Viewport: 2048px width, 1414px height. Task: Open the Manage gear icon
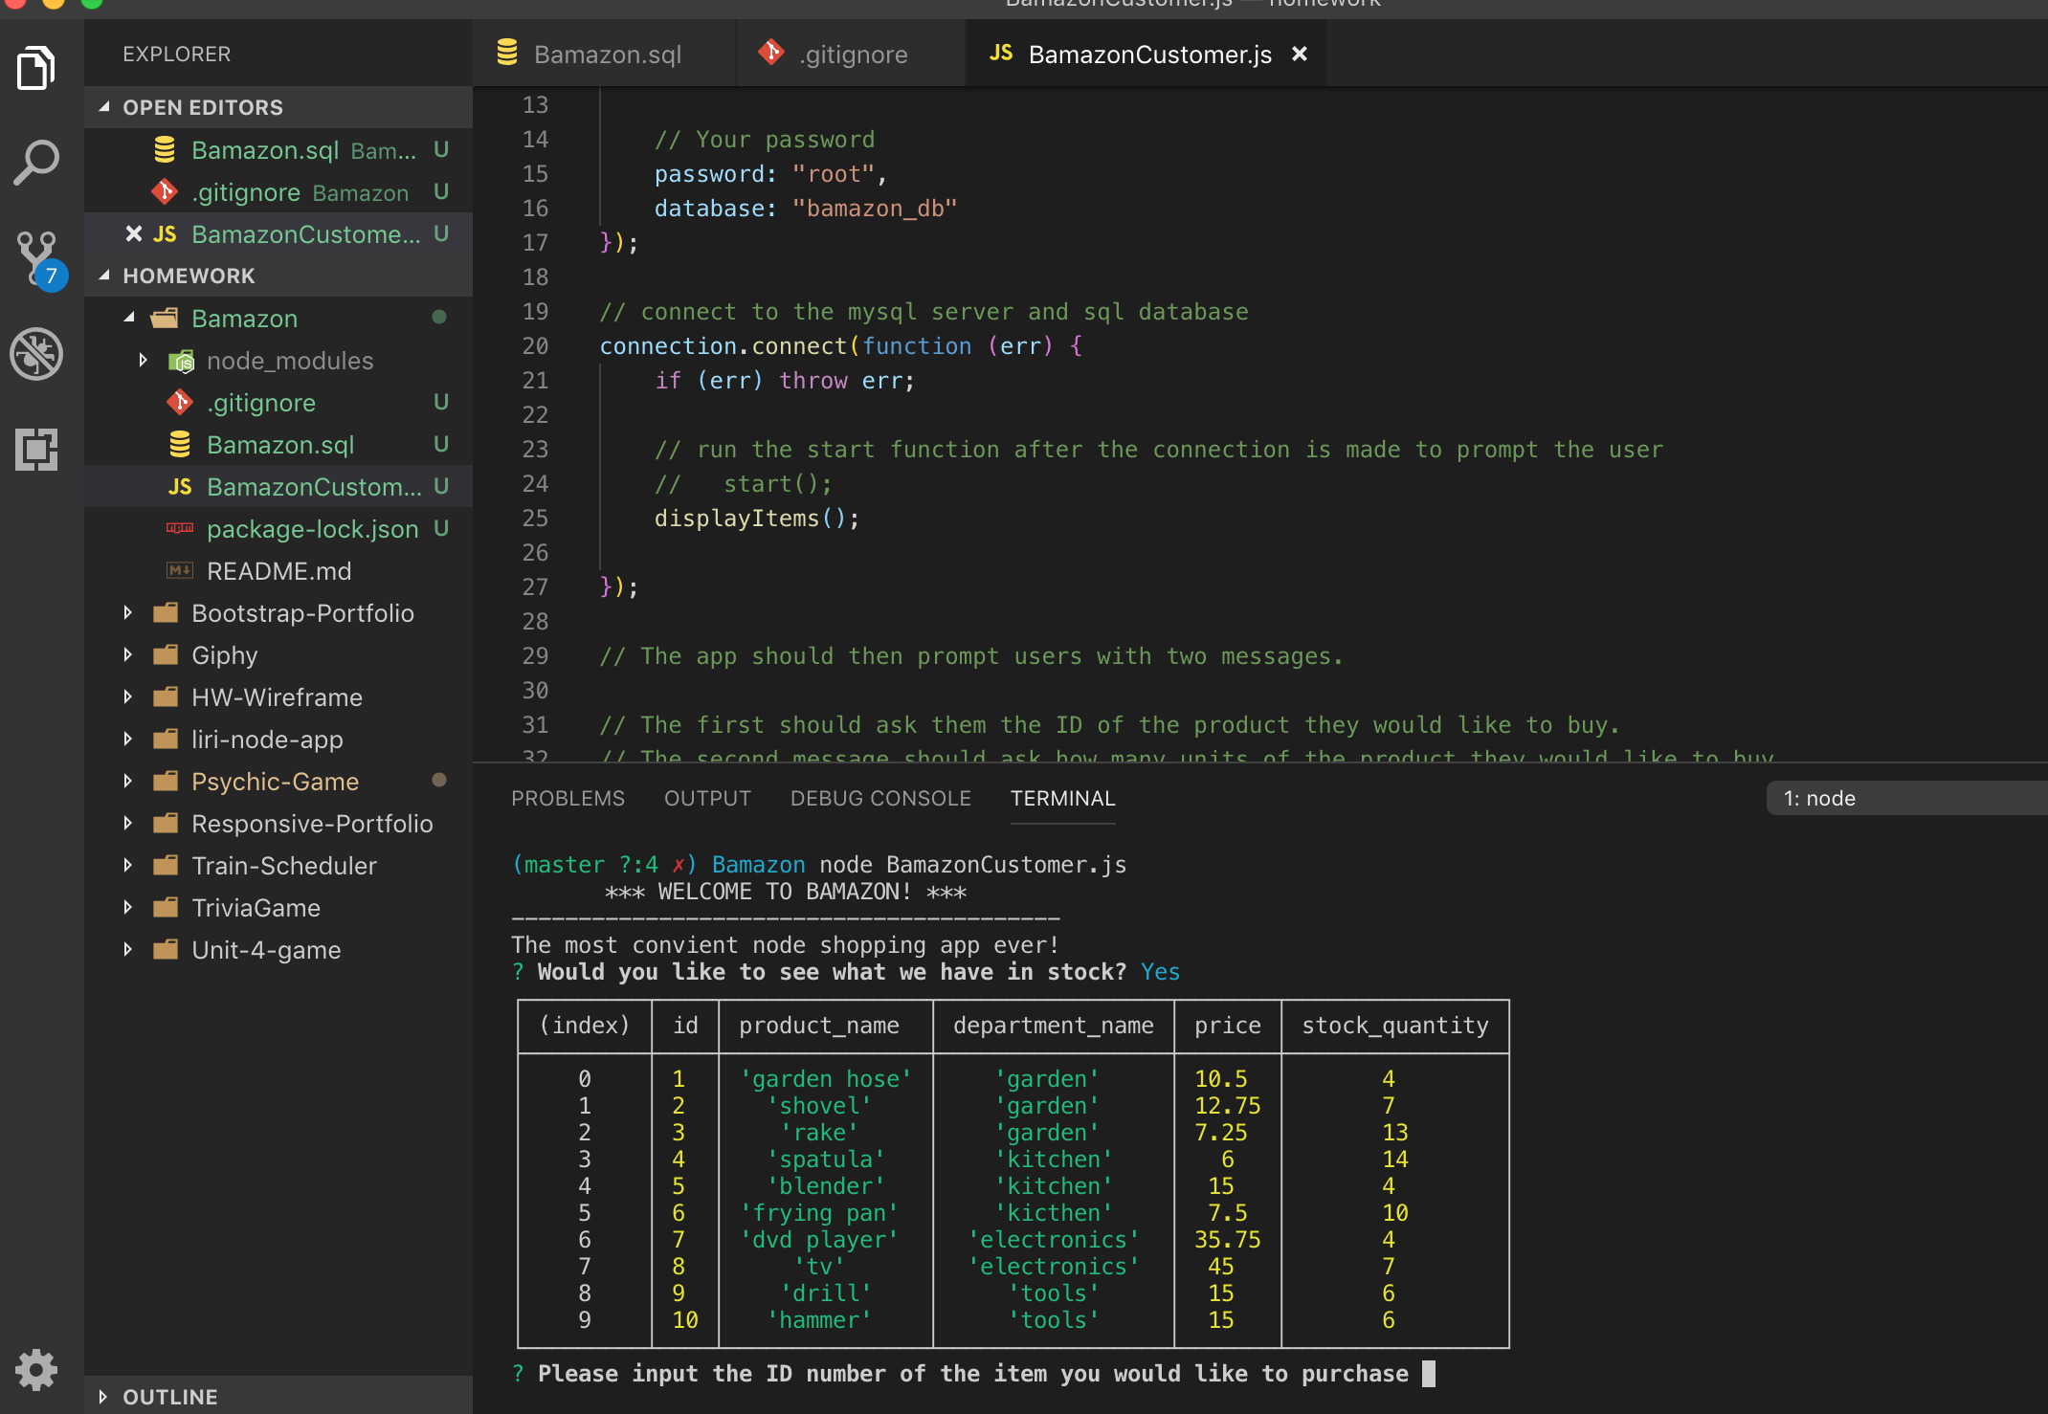point(36,1370)
